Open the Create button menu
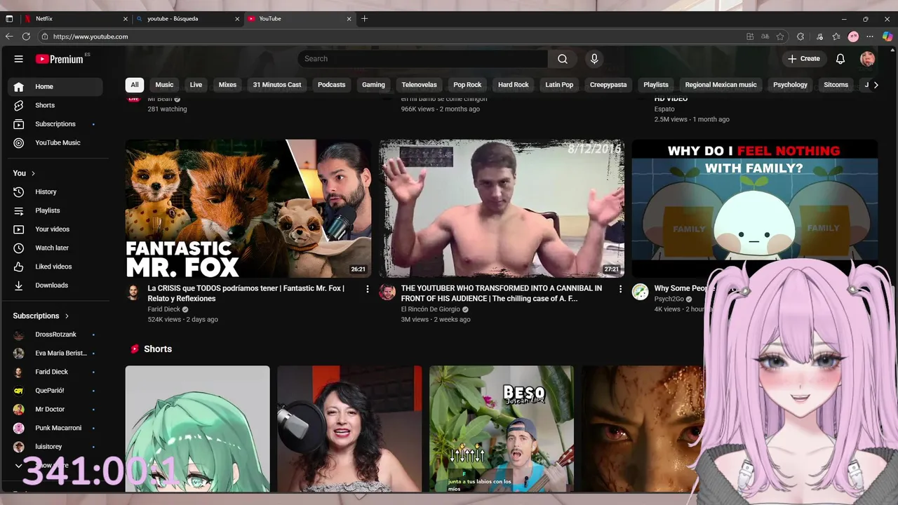This screenshot has height=505, width=898. 804,59
